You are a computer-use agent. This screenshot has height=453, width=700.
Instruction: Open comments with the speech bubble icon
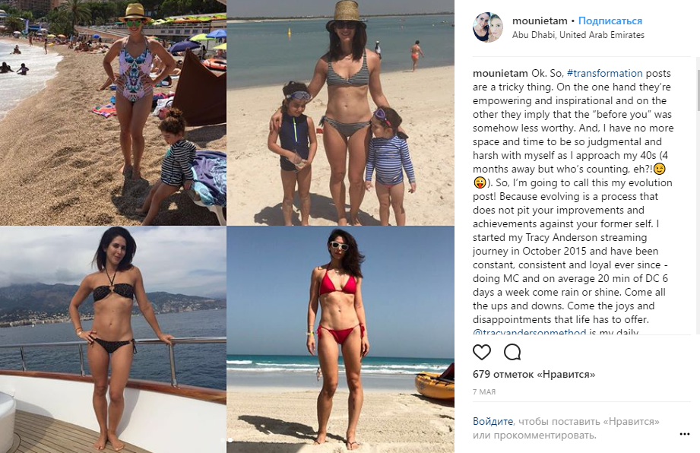point(512,352)
